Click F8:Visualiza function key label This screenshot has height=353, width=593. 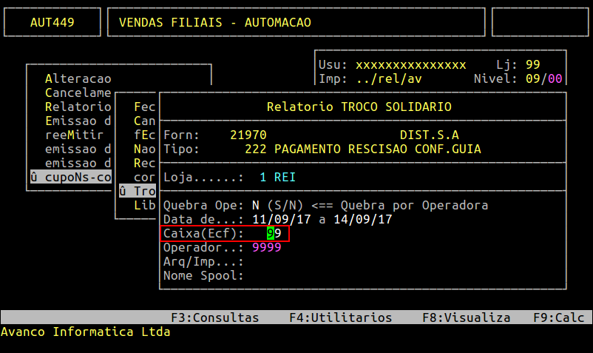click(466, 317)
